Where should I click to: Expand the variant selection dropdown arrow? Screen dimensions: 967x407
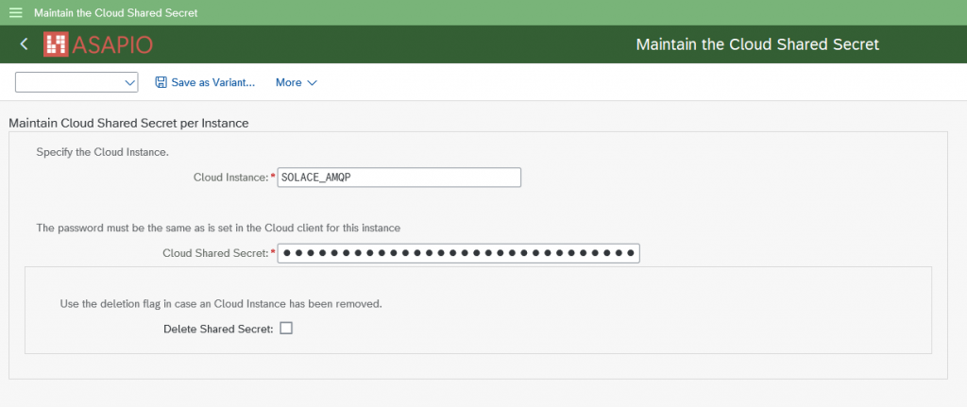pos(130,83)
